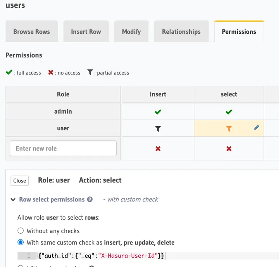Click the red no access legend cross
The image size is (279, 267).
(x=51, y=72)
